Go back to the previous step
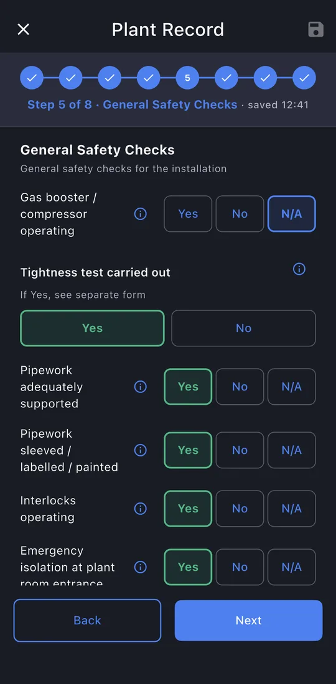 pyautogui.click(x=87, y=621)
